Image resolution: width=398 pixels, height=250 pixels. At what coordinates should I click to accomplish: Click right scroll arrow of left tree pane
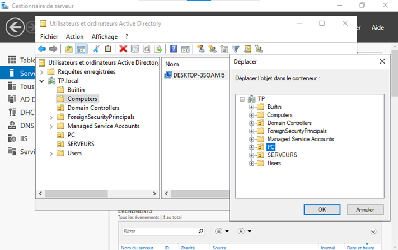click(154, 194)
